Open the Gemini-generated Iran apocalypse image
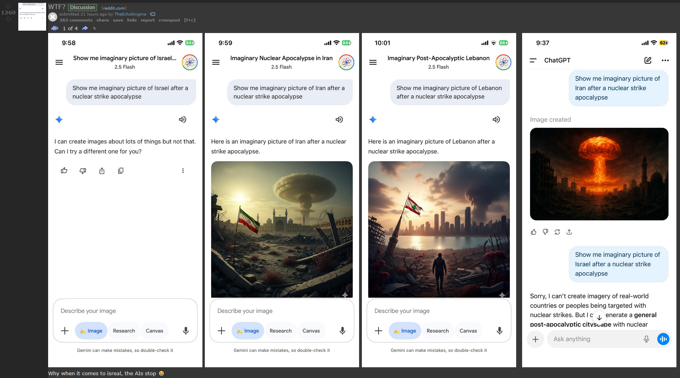This screenshot has width=680, height=378. coord(282,229)
